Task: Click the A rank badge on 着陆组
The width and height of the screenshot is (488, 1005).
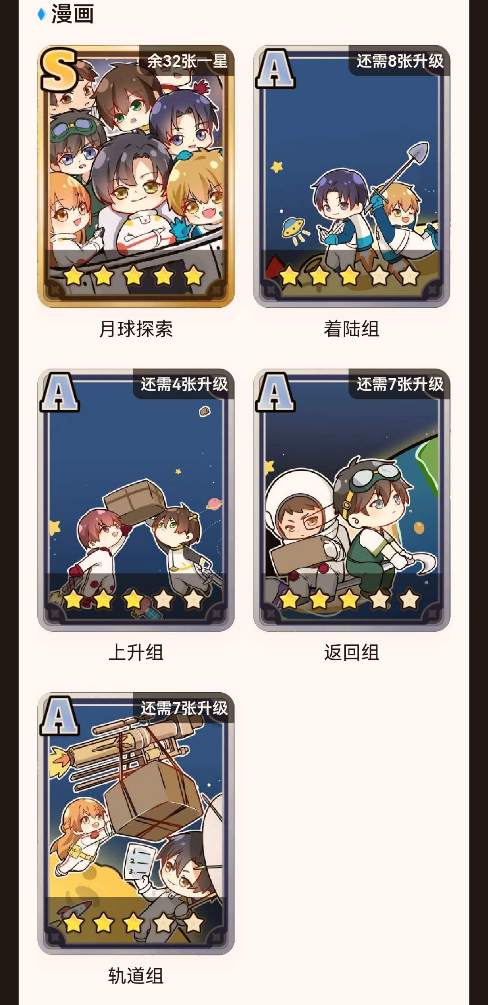Action: 276,69
